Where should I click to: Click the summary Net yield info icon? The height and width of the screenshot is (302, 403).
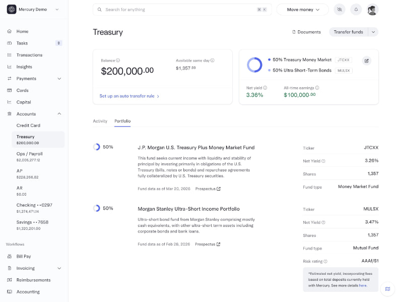point(265,88)
